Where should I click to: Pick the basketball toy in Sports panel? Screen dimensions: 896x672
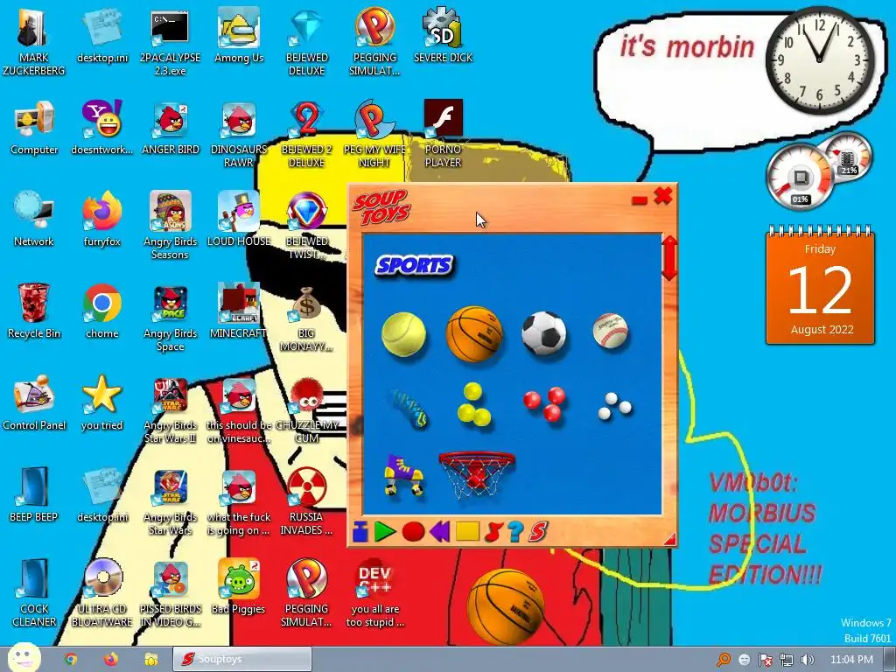pyautogui.click(x=473, y=334)
